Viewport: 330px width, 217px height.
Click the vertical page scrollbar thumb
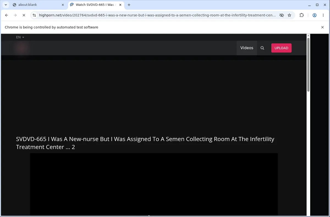[308, 65]
